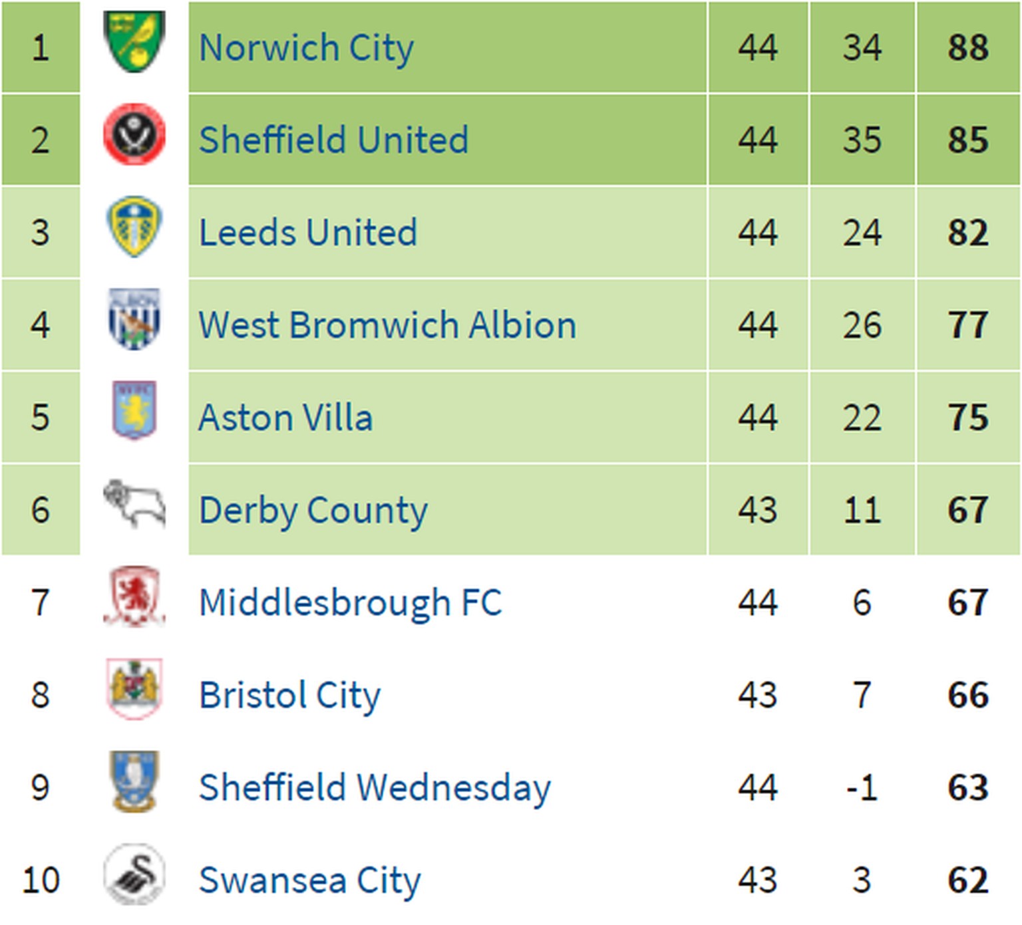The image size is (1022, 925).
Task: Open the Derby County team link
Action: click(x=313, y=510)
